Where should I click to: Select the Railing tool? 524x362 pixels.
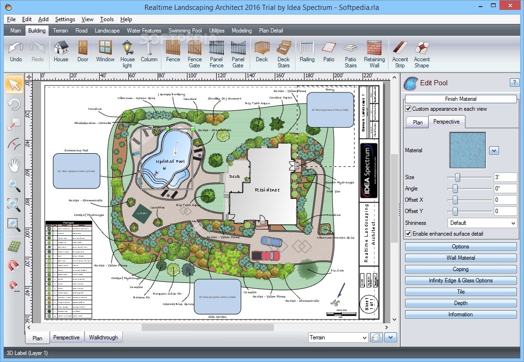click(x=307, y=52)
